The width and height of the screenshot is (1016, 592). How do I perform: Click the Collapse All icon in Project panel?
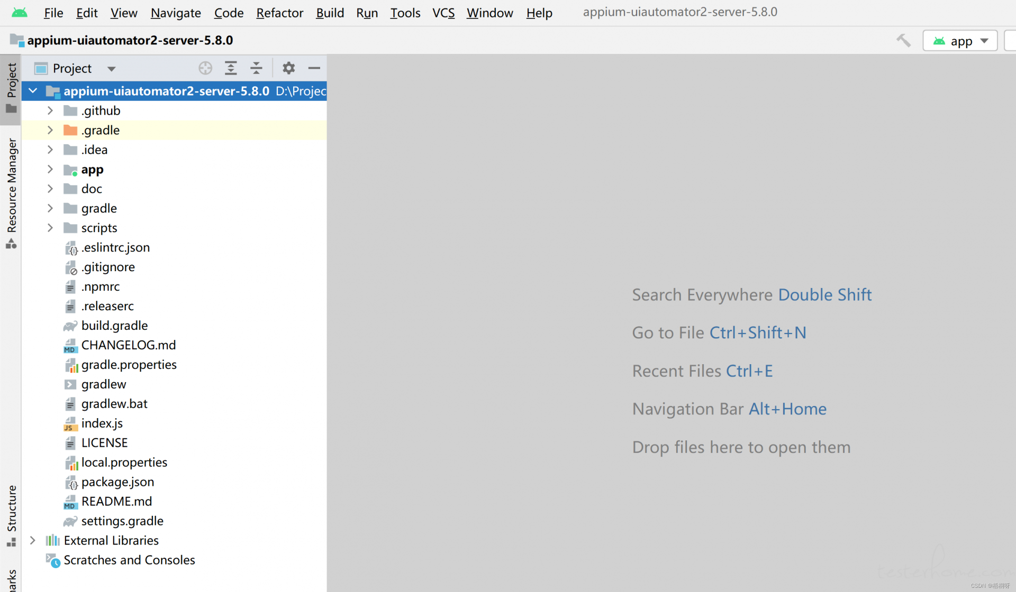coord(256,68)
